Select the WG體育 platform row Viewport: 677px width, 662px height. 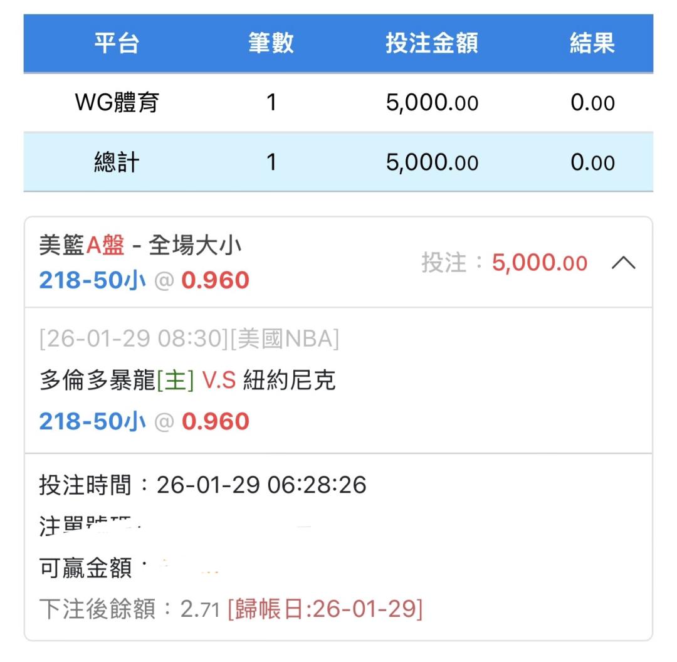tap(117, 103)
